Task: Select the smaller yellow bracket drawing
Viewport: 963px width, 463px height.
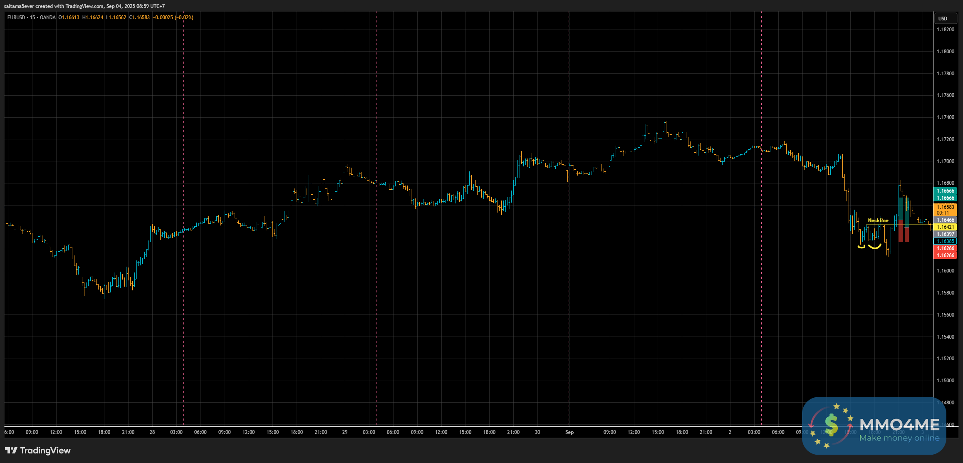Action: 861,247
